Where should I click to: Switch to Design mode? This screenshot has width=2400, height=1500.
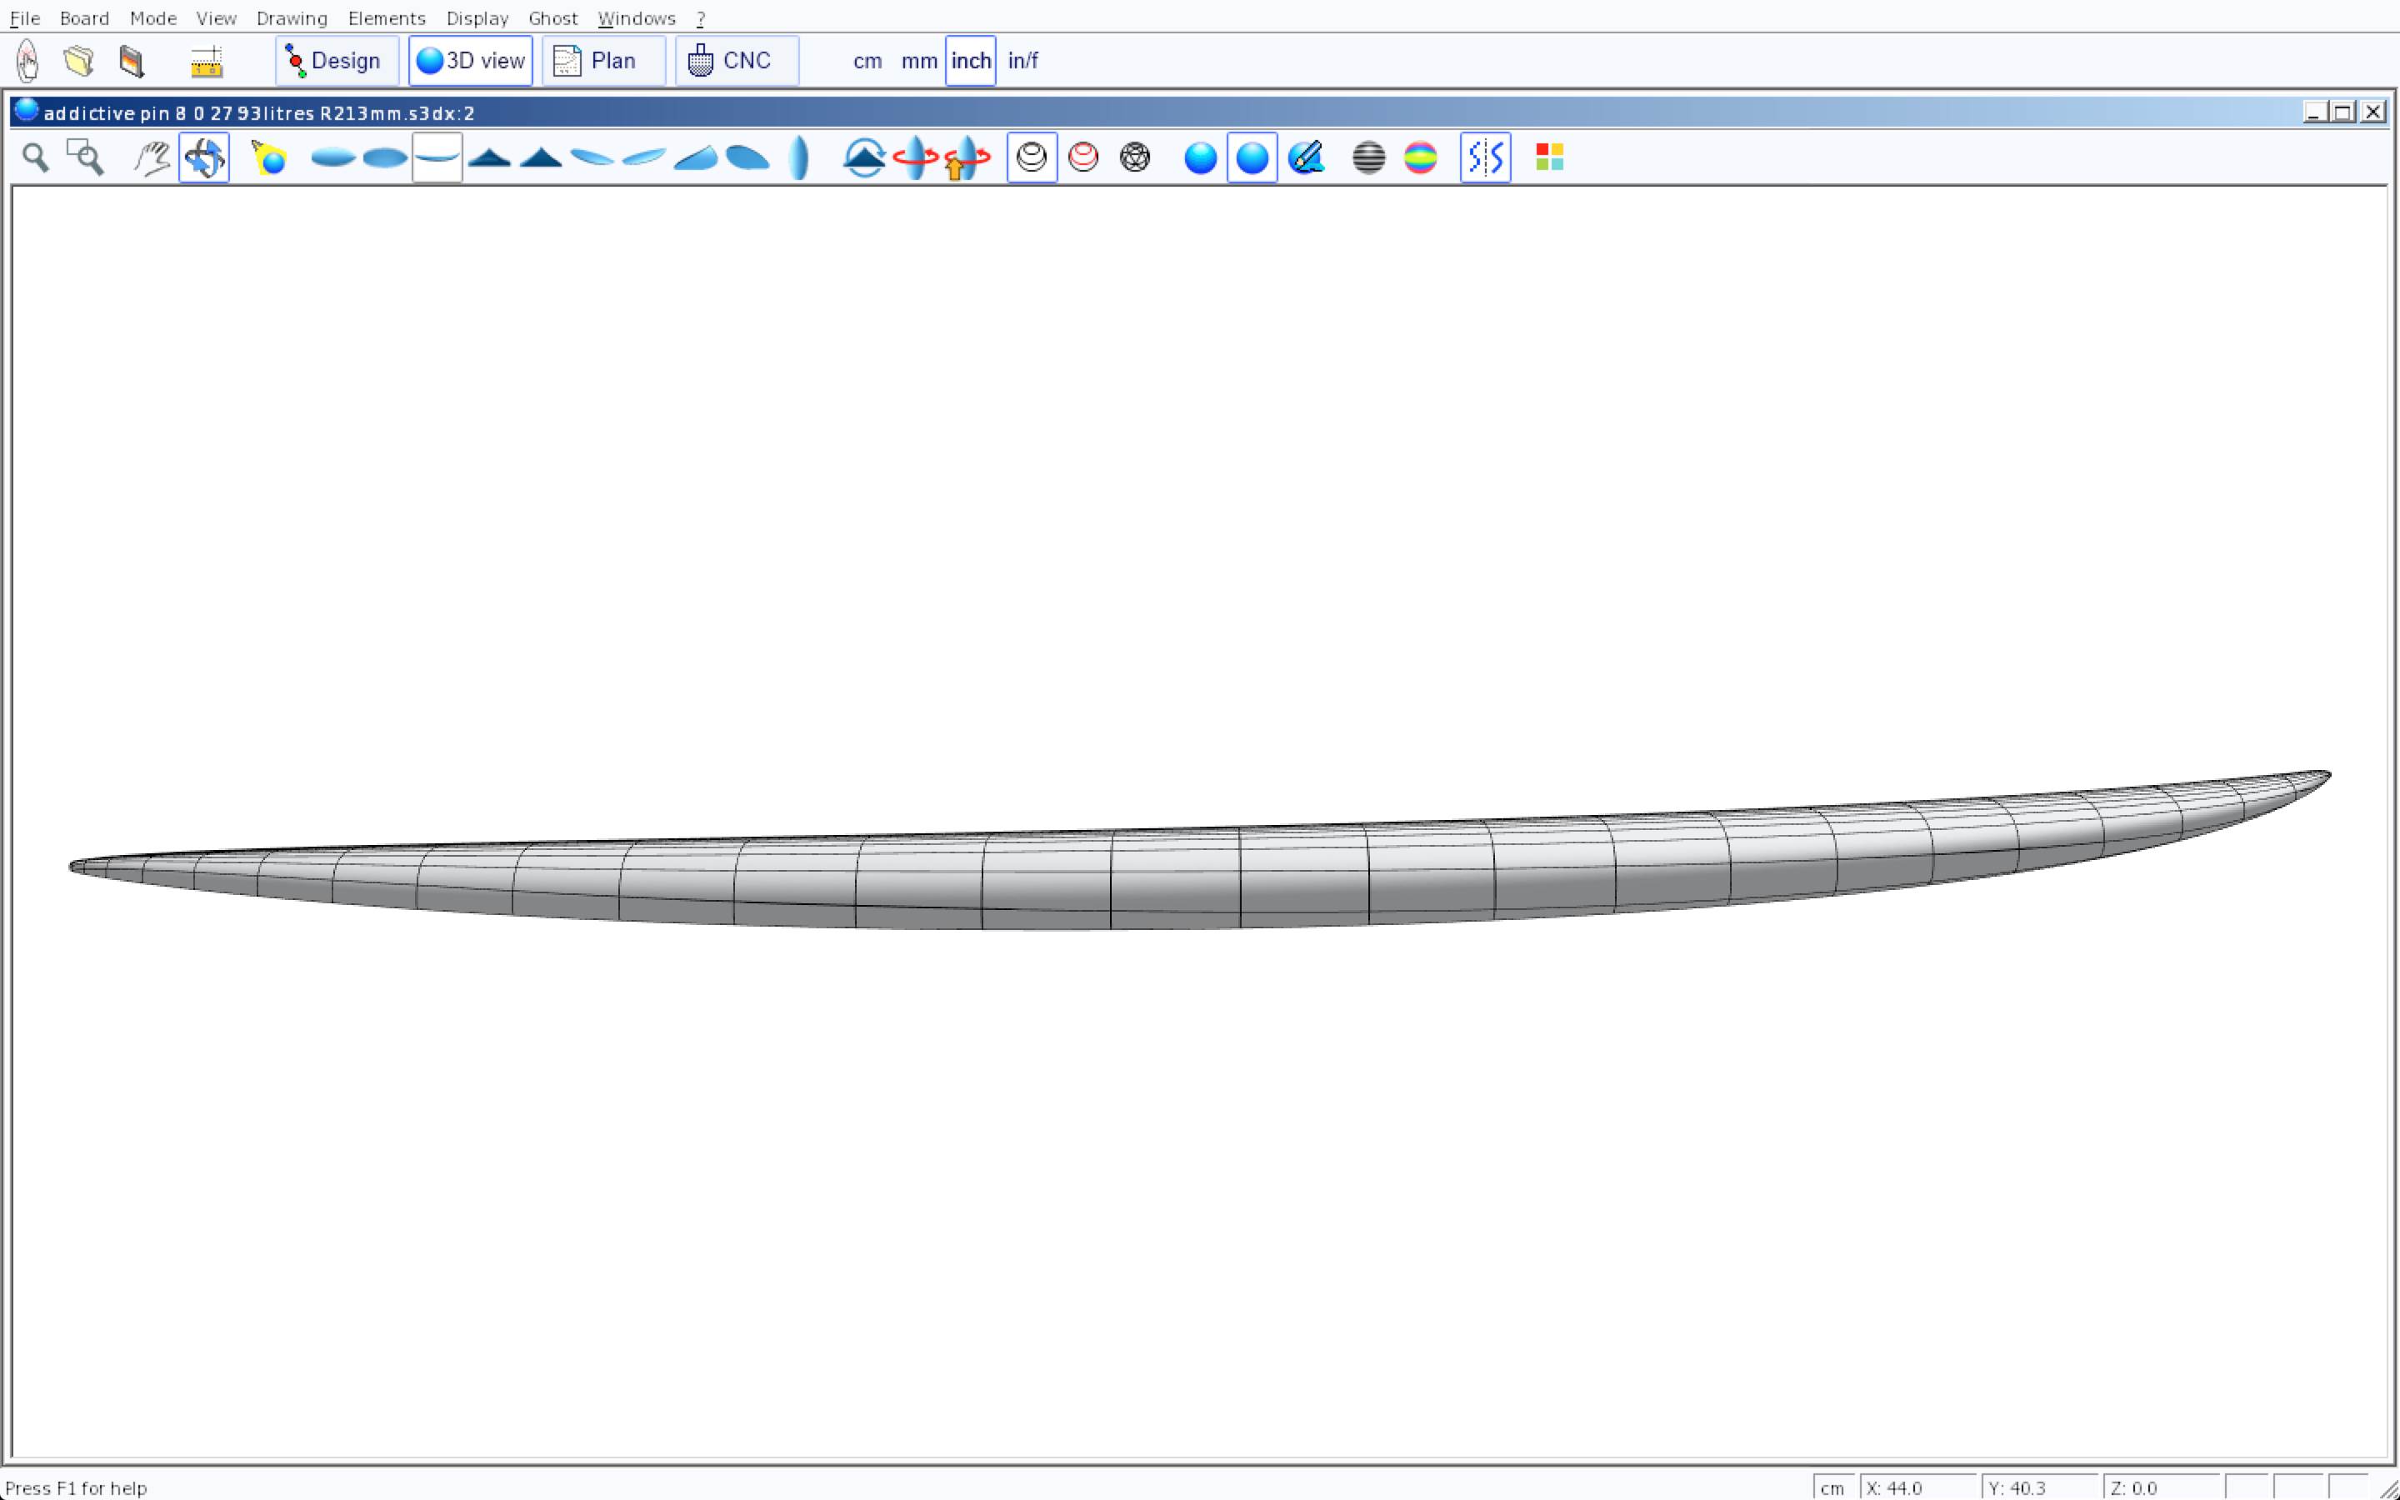click(336, 62)
